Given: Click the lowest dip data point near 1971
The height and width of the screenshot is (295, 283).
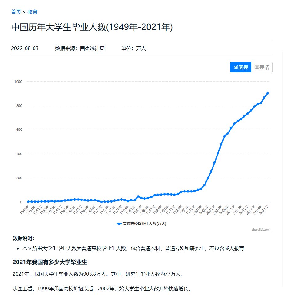Looking at the screenshot, I should (102, 202).
